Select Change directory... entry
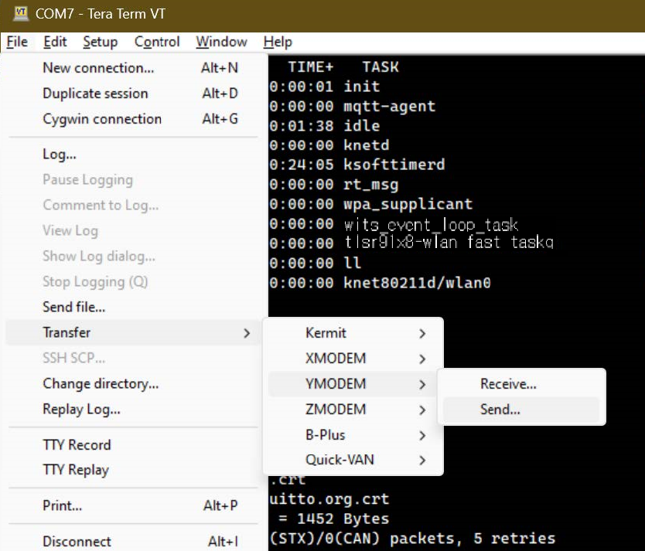The image size is (645, 551). pyautogui.click(x=134, y=383)
